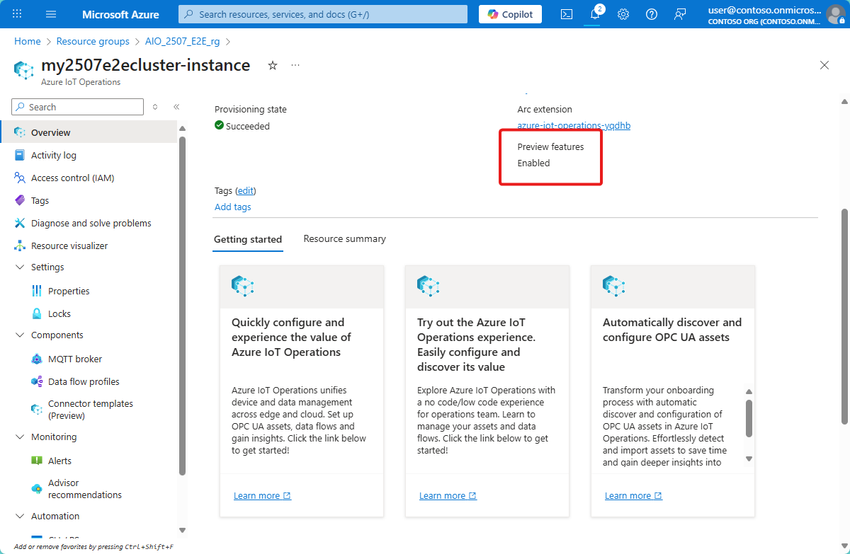Click 'Try out the Azure IoT' card heading
This screenshot has height=554, width=850.
coord(476,345)
